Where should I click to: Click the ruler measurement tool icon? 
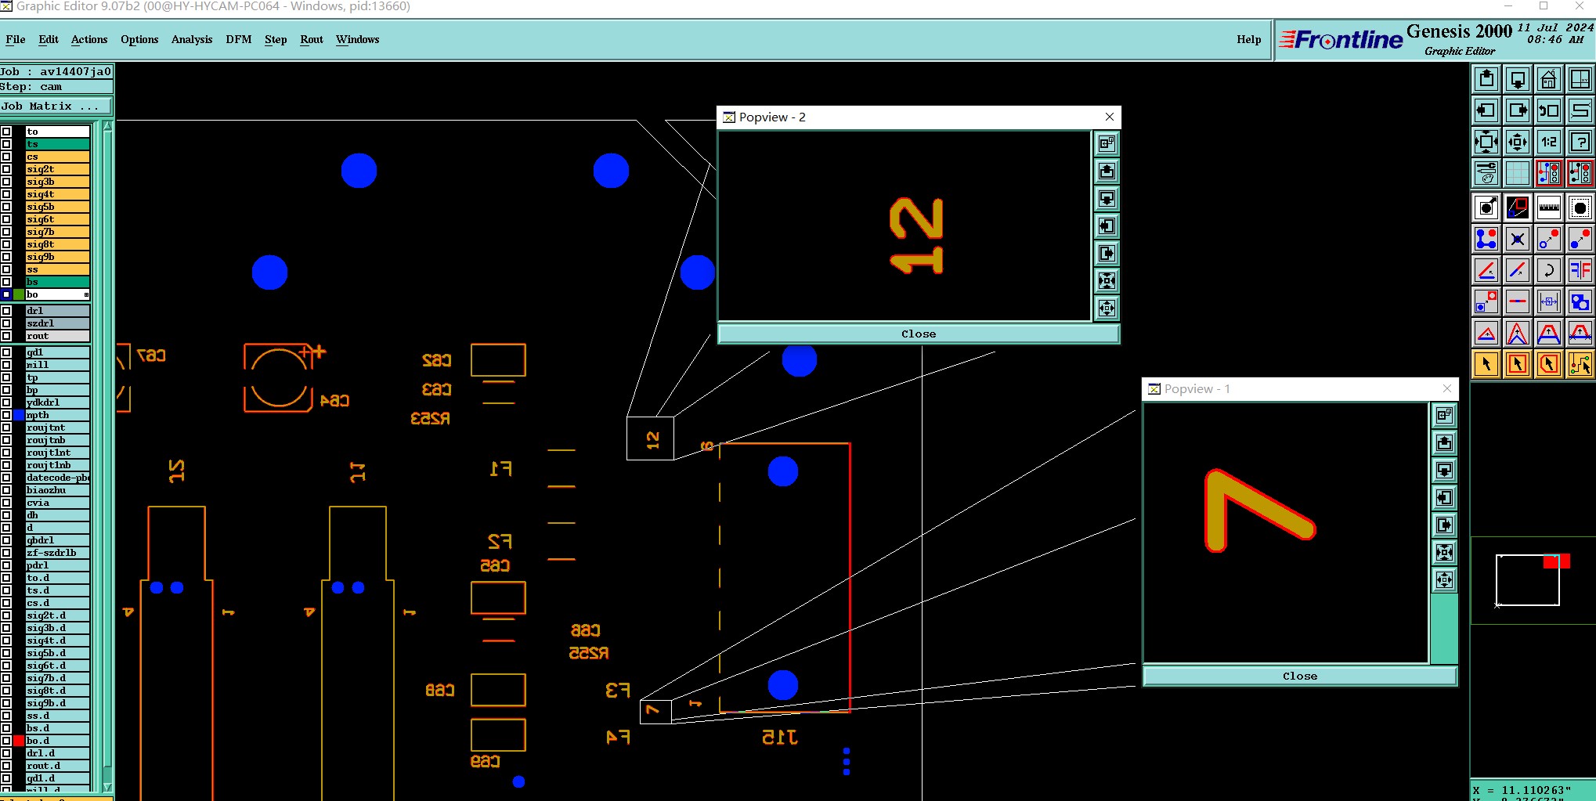click(1549, 207)
